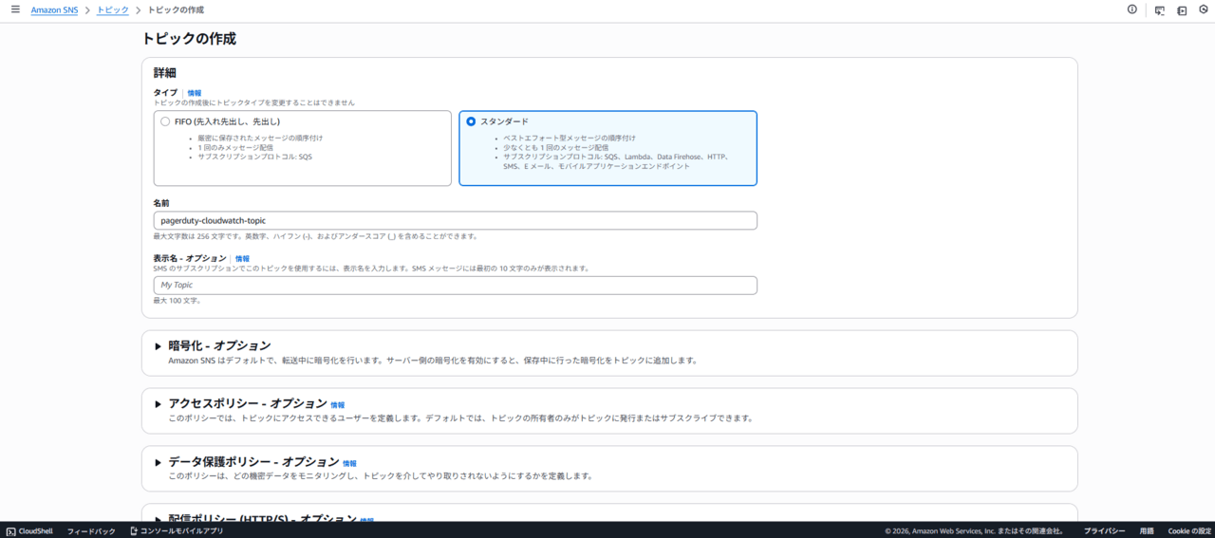Select the FIFO topic type radio button
Viewport: 1215px width, 538px height.
(165, 121)
